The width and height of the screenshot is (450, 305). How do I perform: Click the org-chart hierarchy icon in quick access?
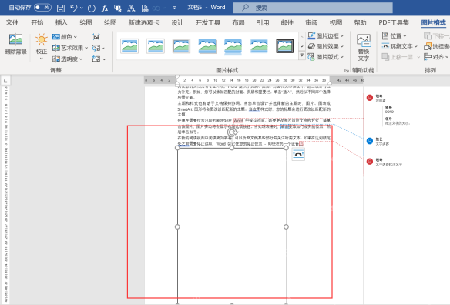(131, 8)
